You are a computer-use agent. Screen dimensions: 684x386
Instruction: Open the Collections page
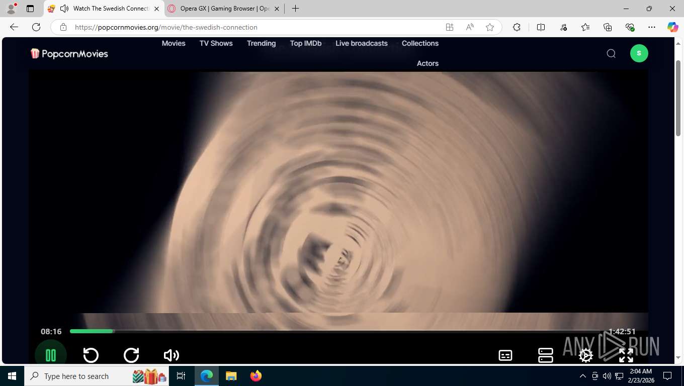click(x=420, y=43)
